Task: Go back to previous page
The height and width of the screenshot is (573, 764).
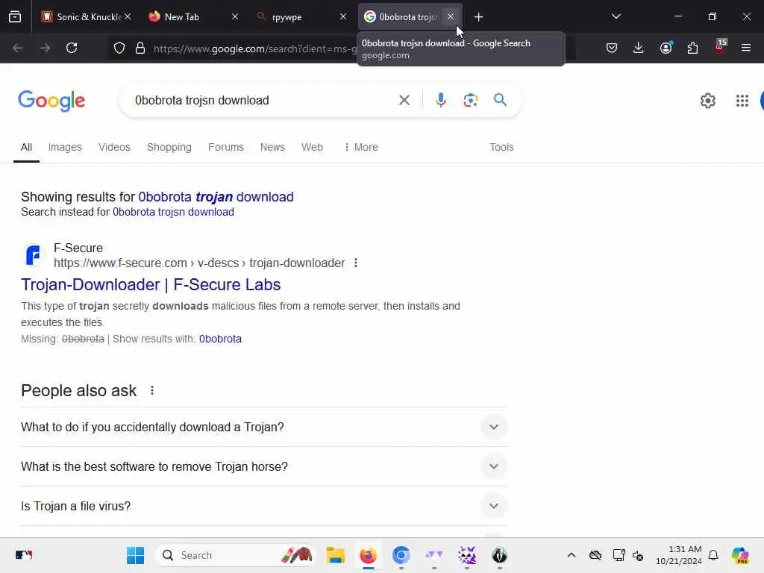Action: pos(18,48)
